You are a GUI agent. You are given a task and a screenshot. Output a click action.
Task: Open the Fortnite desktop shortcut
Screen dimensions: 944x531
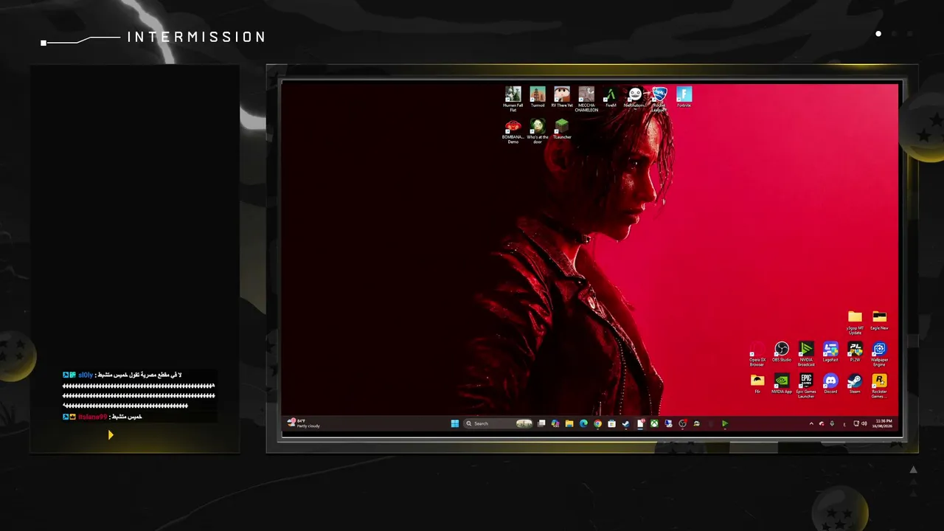click(x=684, y=97)
